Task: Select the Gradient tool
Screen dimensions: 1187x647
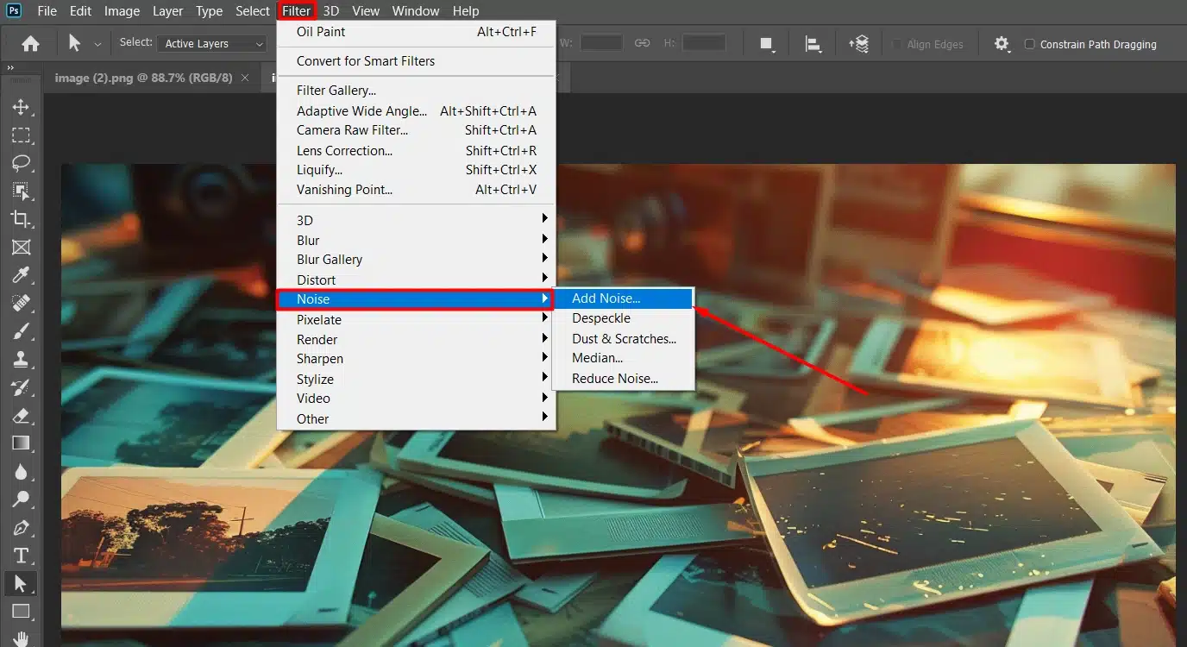Action: pos(21,443)
